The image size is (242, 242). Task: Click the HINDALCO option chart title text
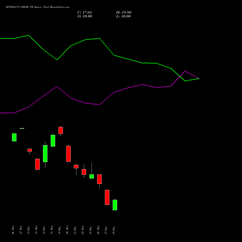(x=37, y=7)
